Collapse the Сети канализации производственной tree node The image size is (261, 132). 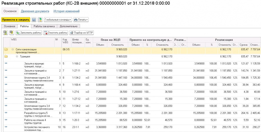coord(13,49)
